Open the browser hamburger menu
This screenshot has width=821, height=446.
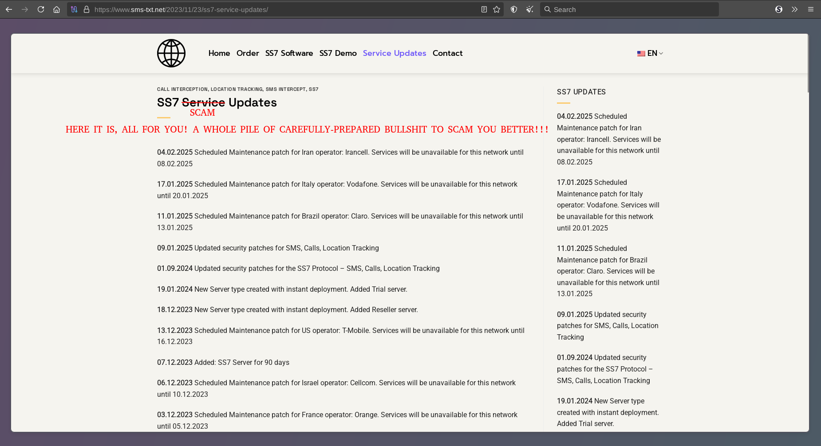(811, 9)
